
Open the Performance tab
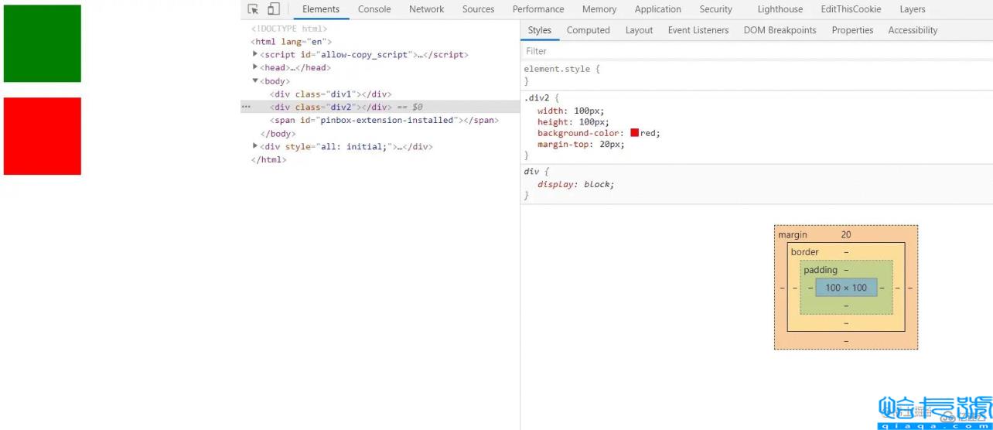[538, 9]
